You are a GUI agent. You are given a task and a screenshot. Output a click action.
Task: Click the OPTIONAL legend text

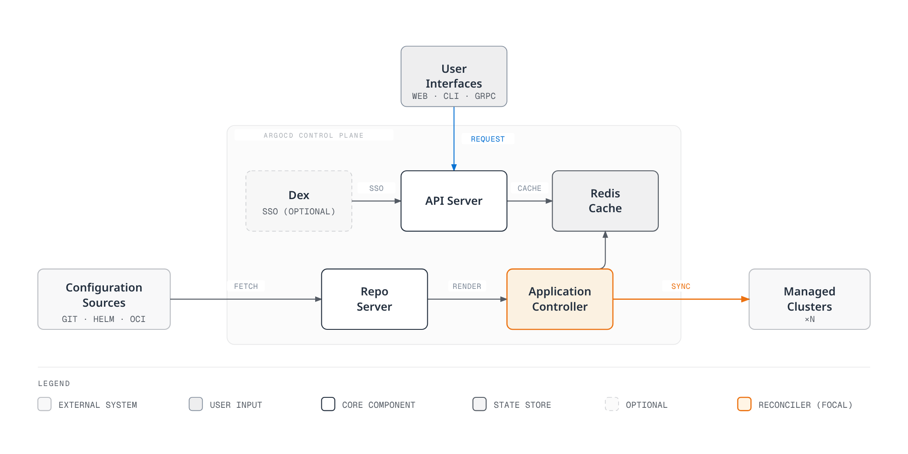(647, 405)
